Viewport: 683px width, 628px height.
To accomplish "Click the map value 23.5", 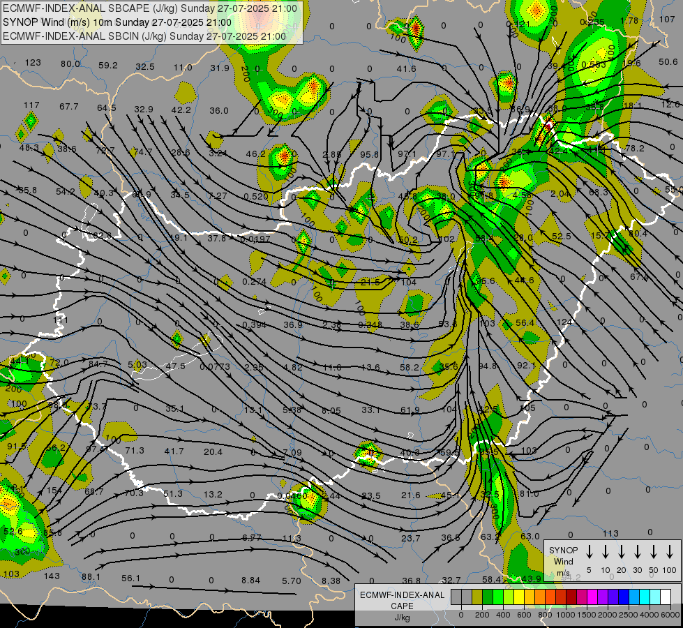I will pyautogui.click(x=371, y=496).
